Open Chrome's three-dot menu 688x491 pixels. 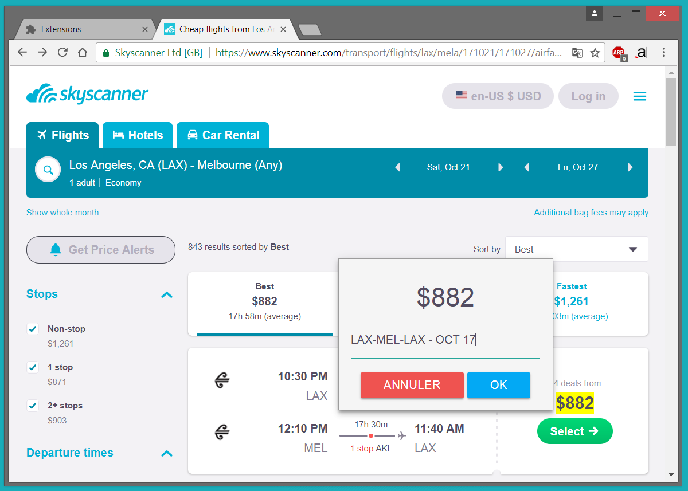click(x=664, y=53)
